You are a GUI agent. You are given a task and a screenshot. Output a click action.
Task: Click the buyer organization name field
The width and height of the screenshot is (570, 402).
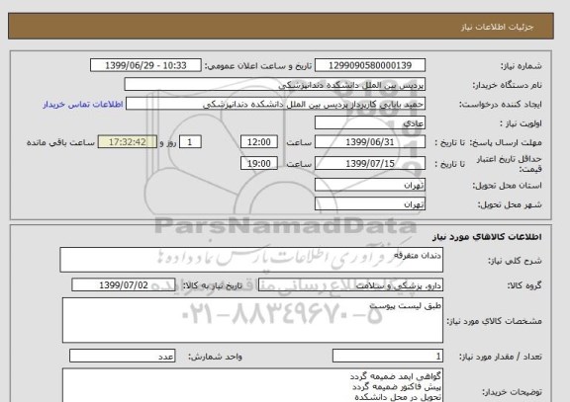(274, 85)
